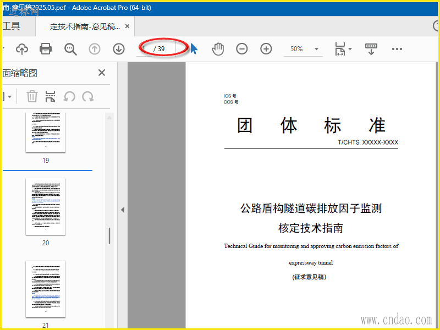The width and height of the screenshot is (440, 330).
Task: Click the upload to cloud icon
Action: 22,49
